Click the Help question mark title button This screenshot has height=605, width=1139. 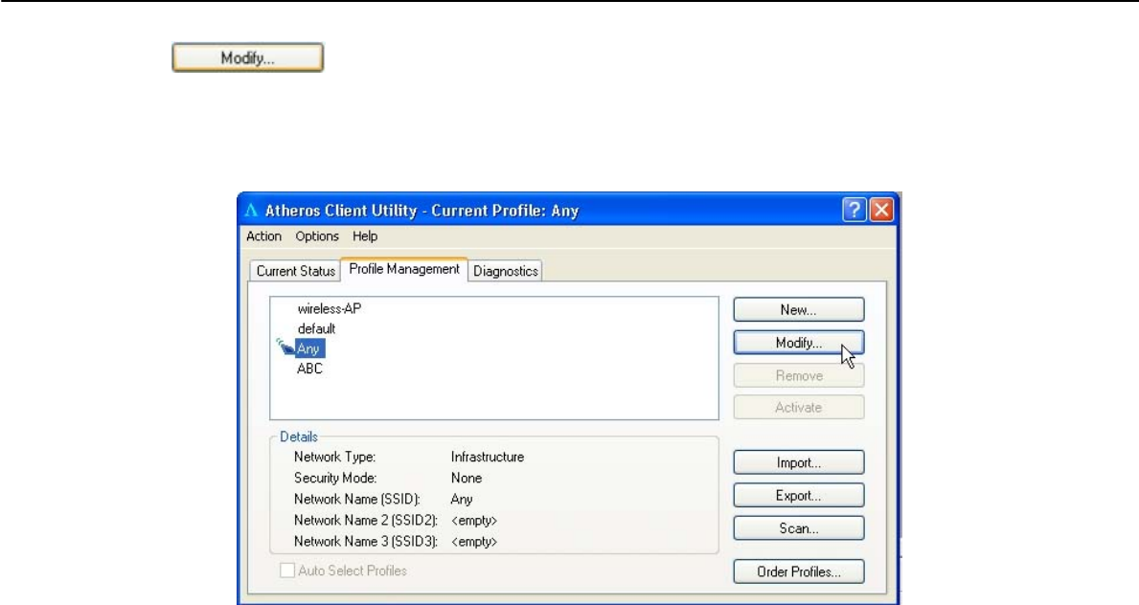[854, 210]
